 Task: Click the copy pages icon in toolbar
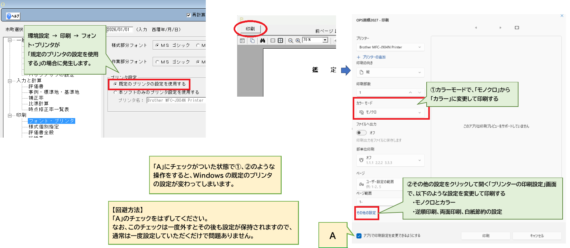tap(253, 41)
